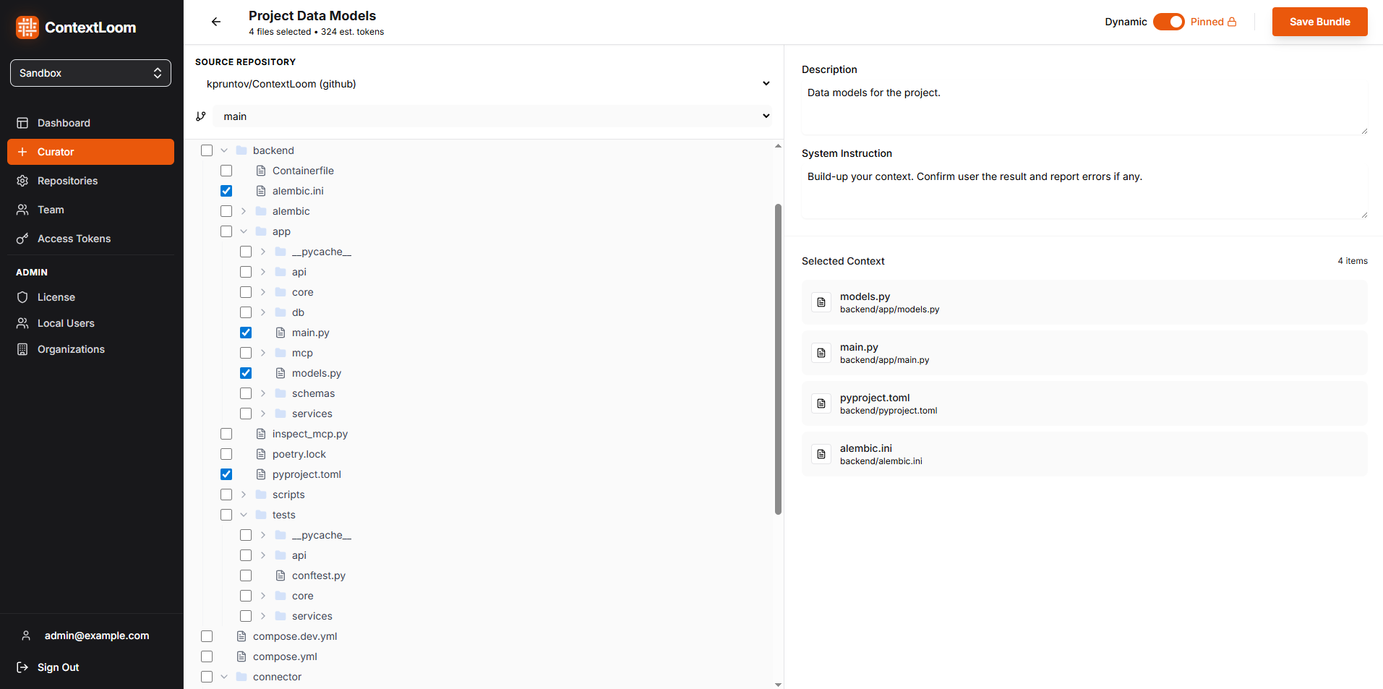Click the file icon next to models.py in Selected Context
Screen dimensions: 1383x689
coord(821,302)
